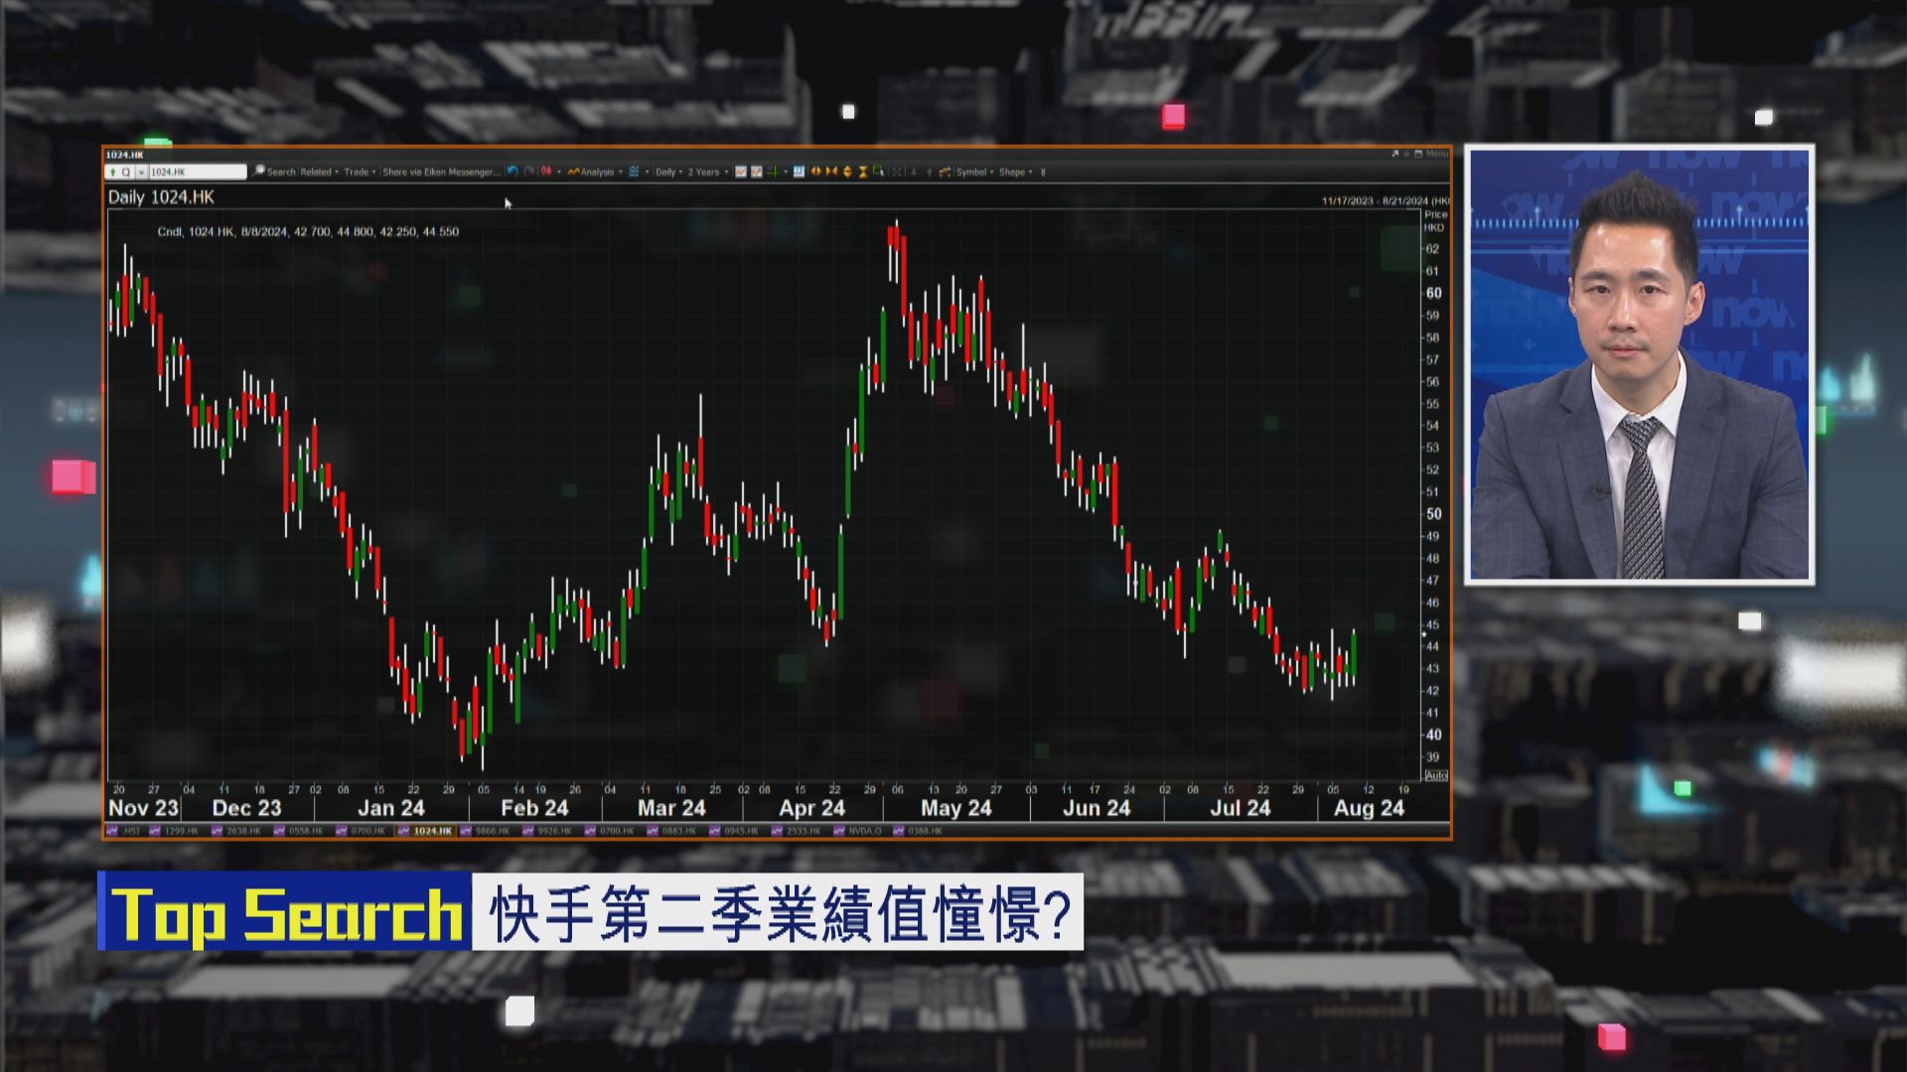Select the Daily timeframe dropdown
The height and width of the screenshot is (1072, 1907).
tap(668, 172)
